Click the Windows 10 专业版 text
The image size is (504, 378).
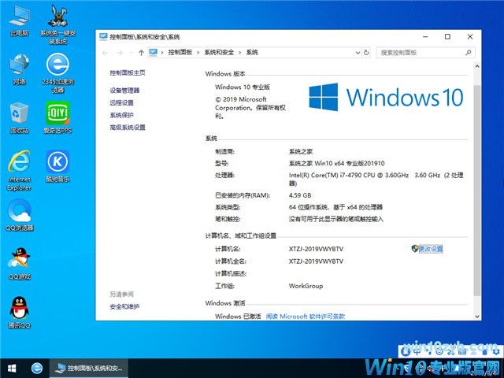click(x=243, y=87)
